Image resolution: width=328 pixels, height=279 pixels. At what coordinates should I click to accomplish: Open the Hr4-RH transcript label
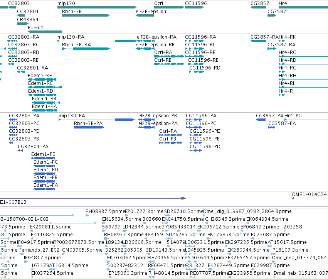288,75
